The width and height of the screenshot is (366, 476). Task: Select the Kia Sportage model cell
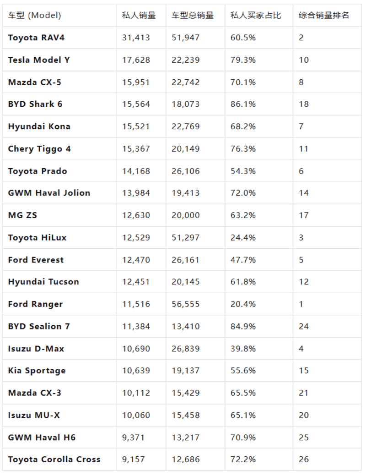click(37, 371)
